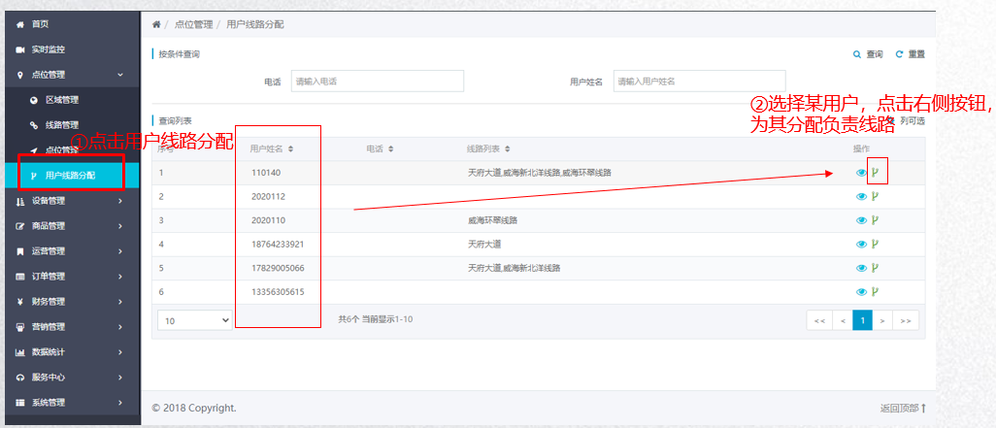
Task: Click the 查询 search button
Action: (868, 54)
